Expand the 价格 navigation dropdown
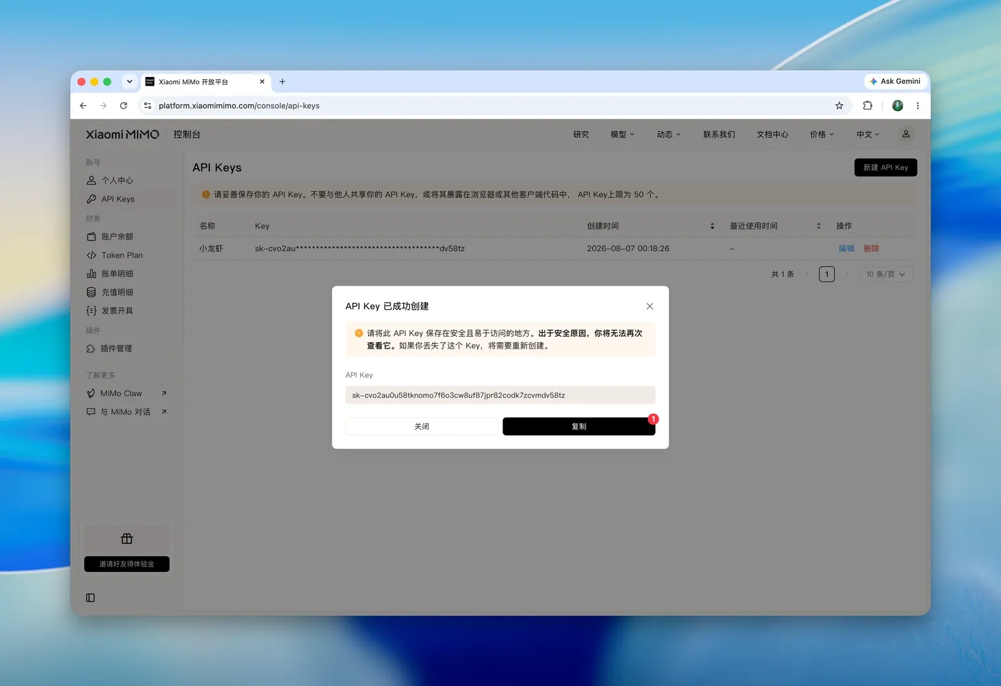This screenshot has height=686, width=1001. coord(822,134)
